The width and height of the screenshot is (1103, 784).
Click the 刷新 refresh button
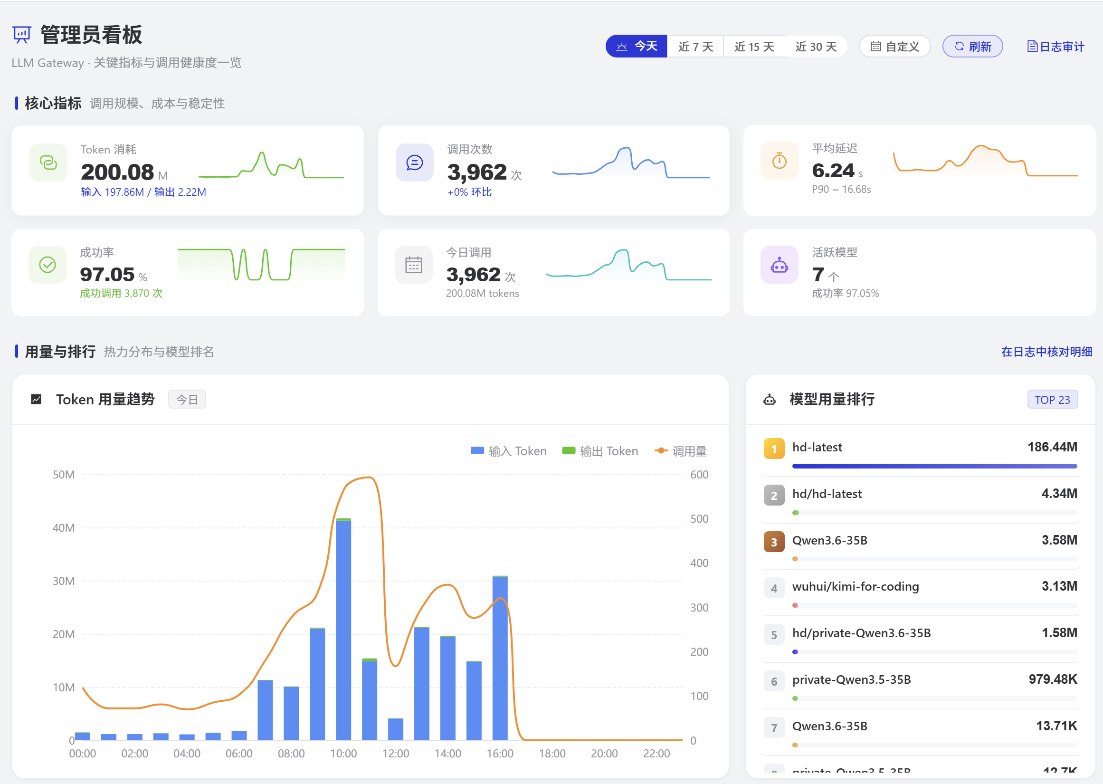coord(973,47)
